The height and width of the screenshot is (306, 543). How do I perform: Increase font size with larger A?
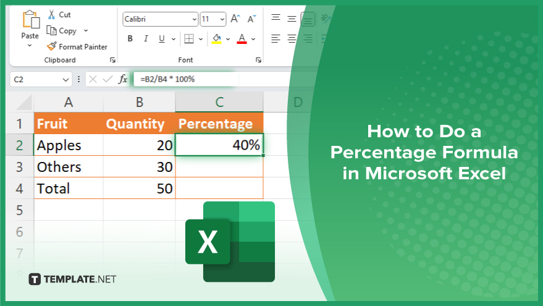pyautogui.click(x=235, y=19)
